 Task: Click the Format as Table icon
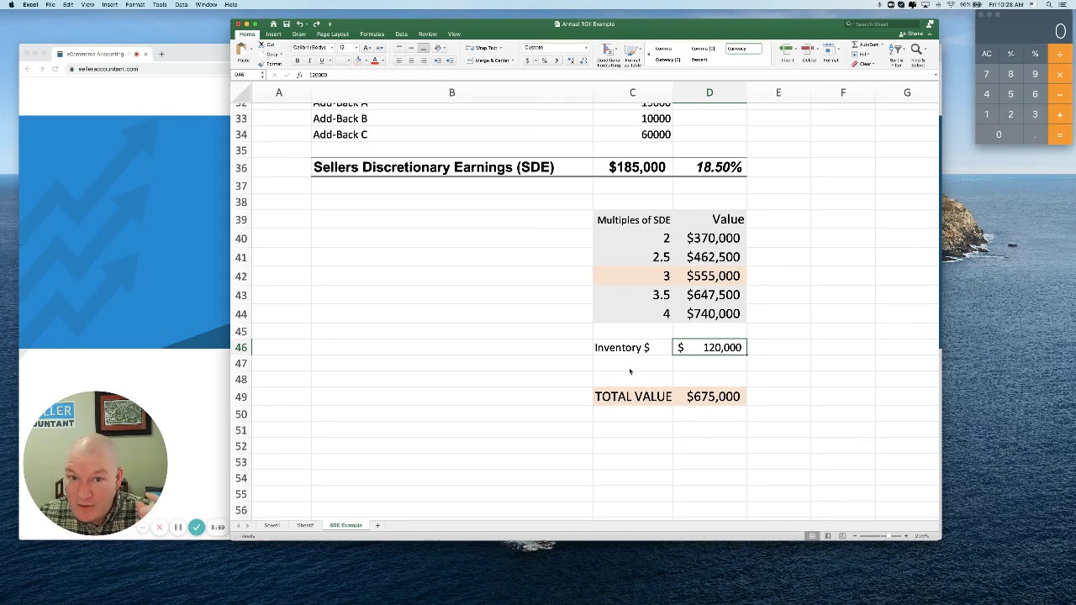pos(631,50)
